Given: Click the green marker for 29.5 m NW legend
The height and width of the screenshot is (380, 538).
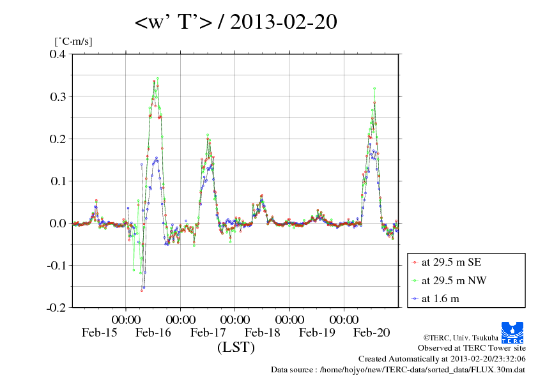Looking at the screenshot, I should pyautogui.click(x=415, y=281).
